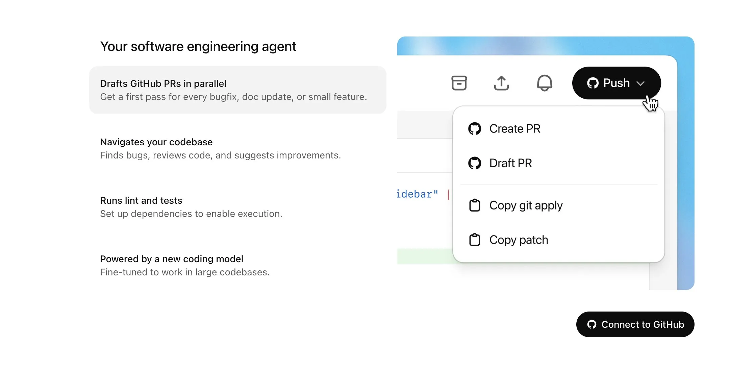
Task: Select Powered by a new coding model
Action: [238, 265]
